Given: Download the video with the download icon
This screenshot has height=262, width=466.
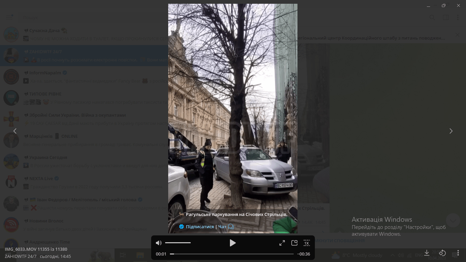Looking at the screenshot, I should [x=427, y=253].
